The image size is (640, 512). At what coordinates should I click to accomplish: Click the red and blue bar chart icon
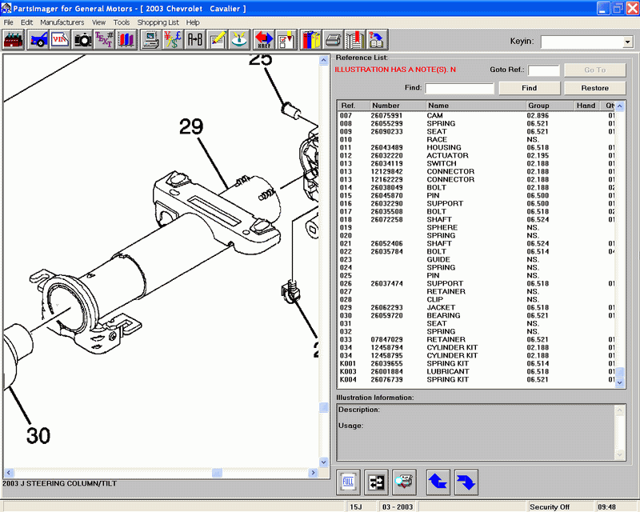click(126, 40)
